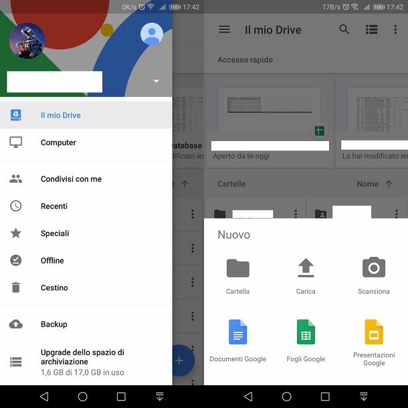Tap Upgrade dello spazio di archiviazione
This screenshot has height=408, width=408.
coord(86,362)
